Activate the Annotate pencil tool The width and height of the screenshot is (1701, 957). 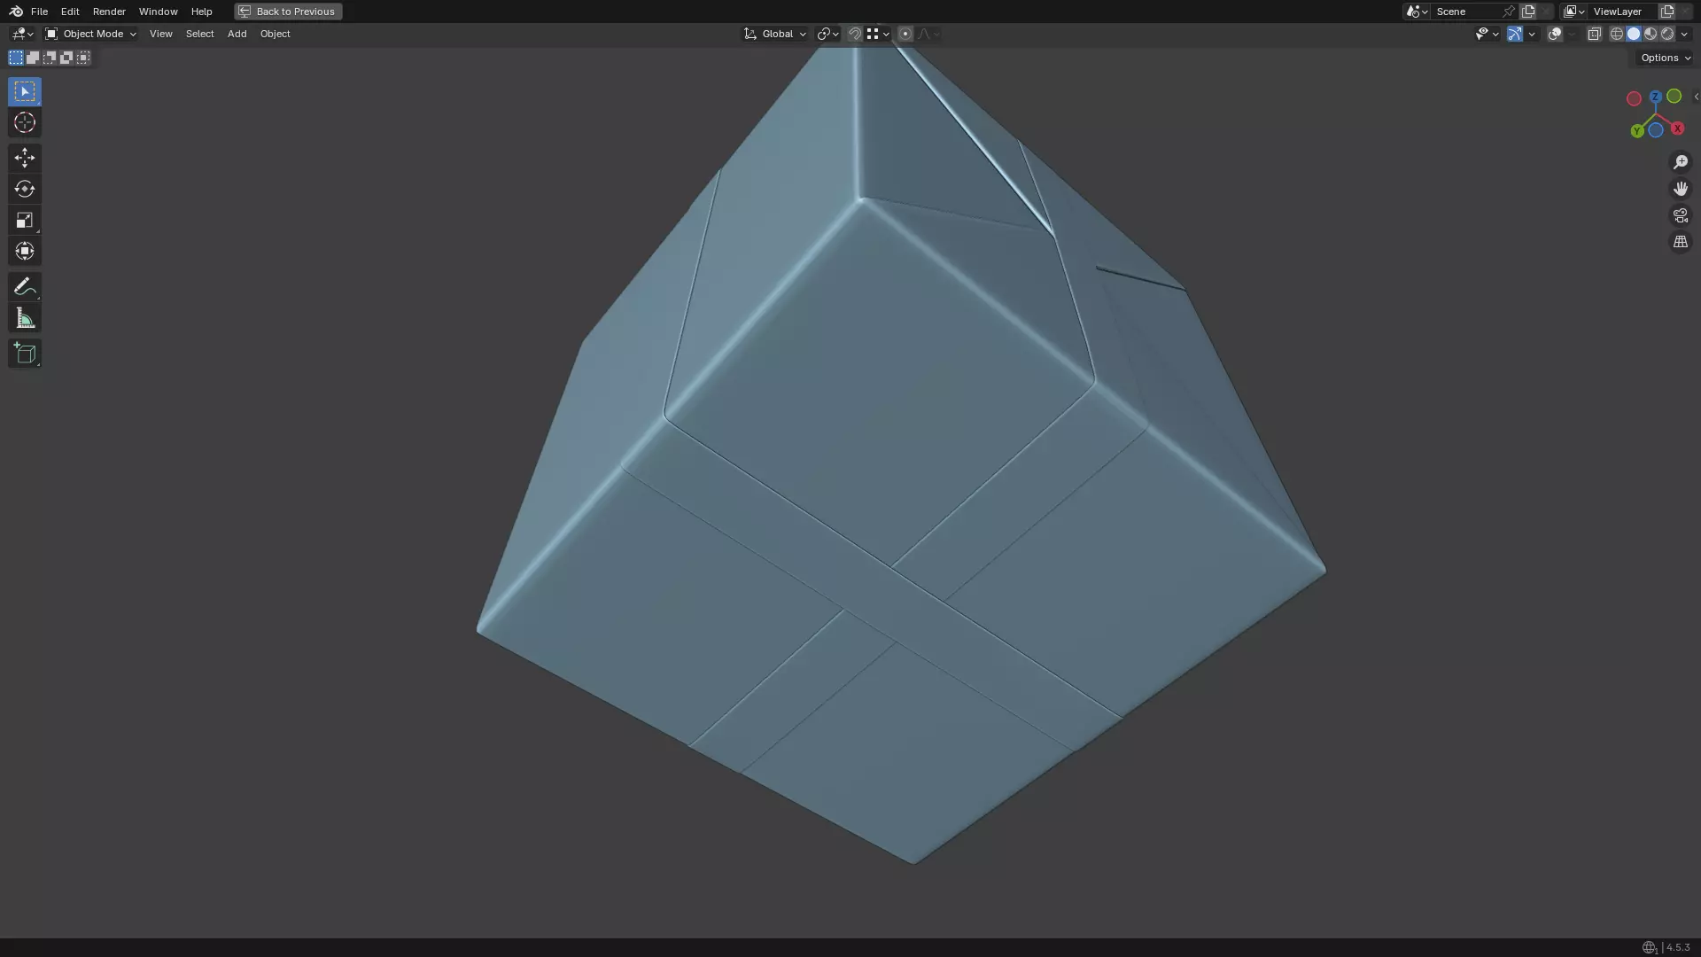pyautogui.click(x=24, y=287)
